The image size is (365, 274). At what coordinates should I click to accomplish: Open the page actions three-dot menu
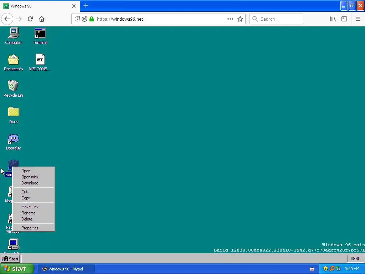230,19
